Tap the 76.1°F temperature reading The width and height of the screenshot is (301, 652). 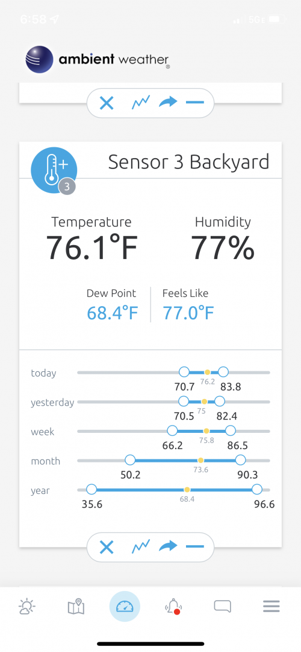pos(92,248)
